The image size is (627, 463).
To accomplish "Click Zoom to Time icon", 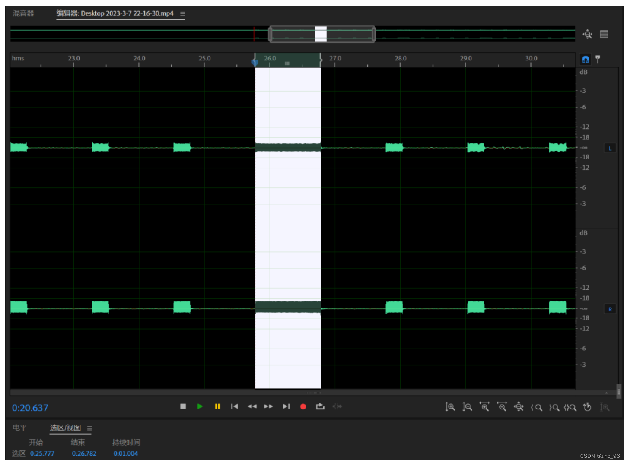I will (587, 407).
